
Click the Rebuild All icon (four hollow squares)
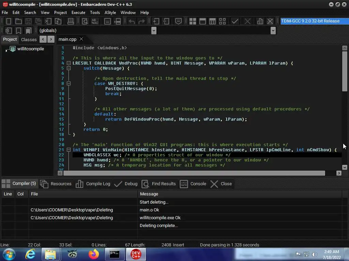tap(222, 21)
